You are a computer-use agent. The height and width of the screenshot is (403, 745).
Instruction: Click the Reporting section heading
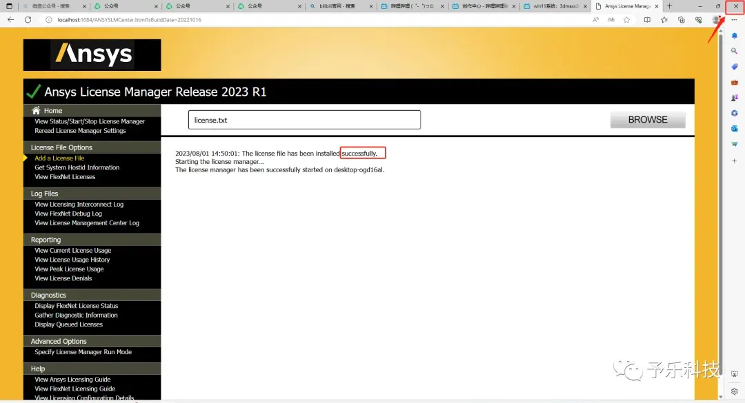46,240
